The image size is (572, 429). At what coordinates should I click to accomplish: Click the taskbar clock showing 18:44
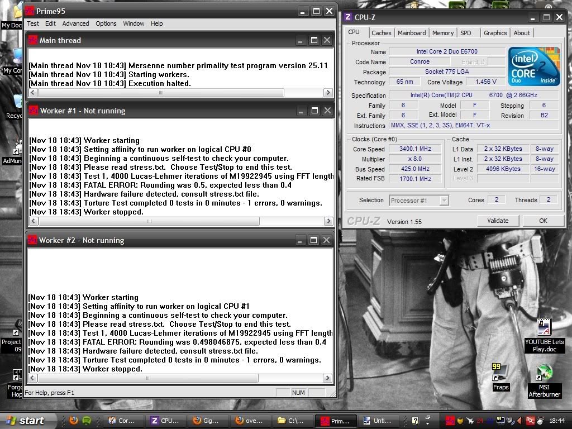[557, 421]
